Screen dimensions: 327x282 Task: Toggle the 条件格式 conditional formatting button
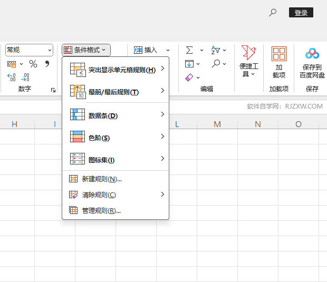86,50
